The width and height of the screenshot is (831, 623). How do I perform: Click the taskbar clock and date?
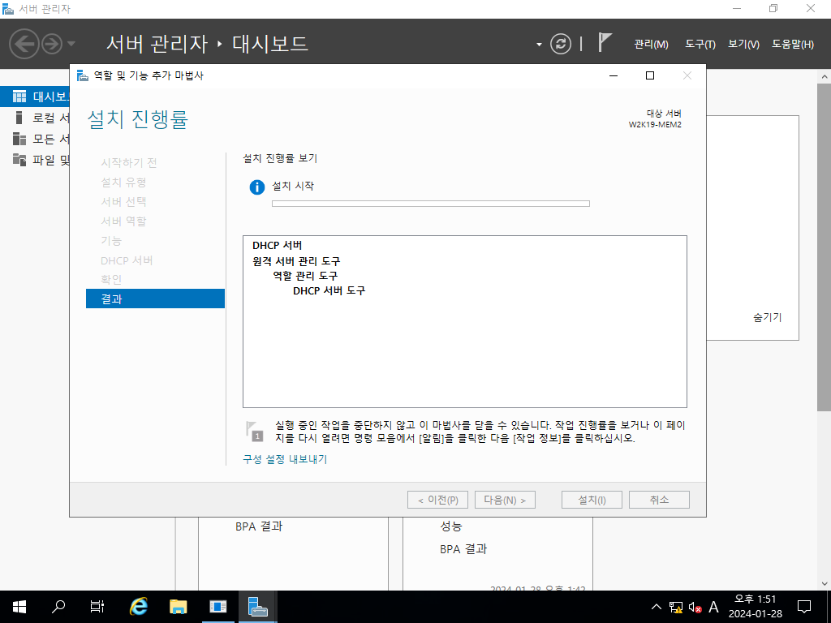(x=756, y=607)
